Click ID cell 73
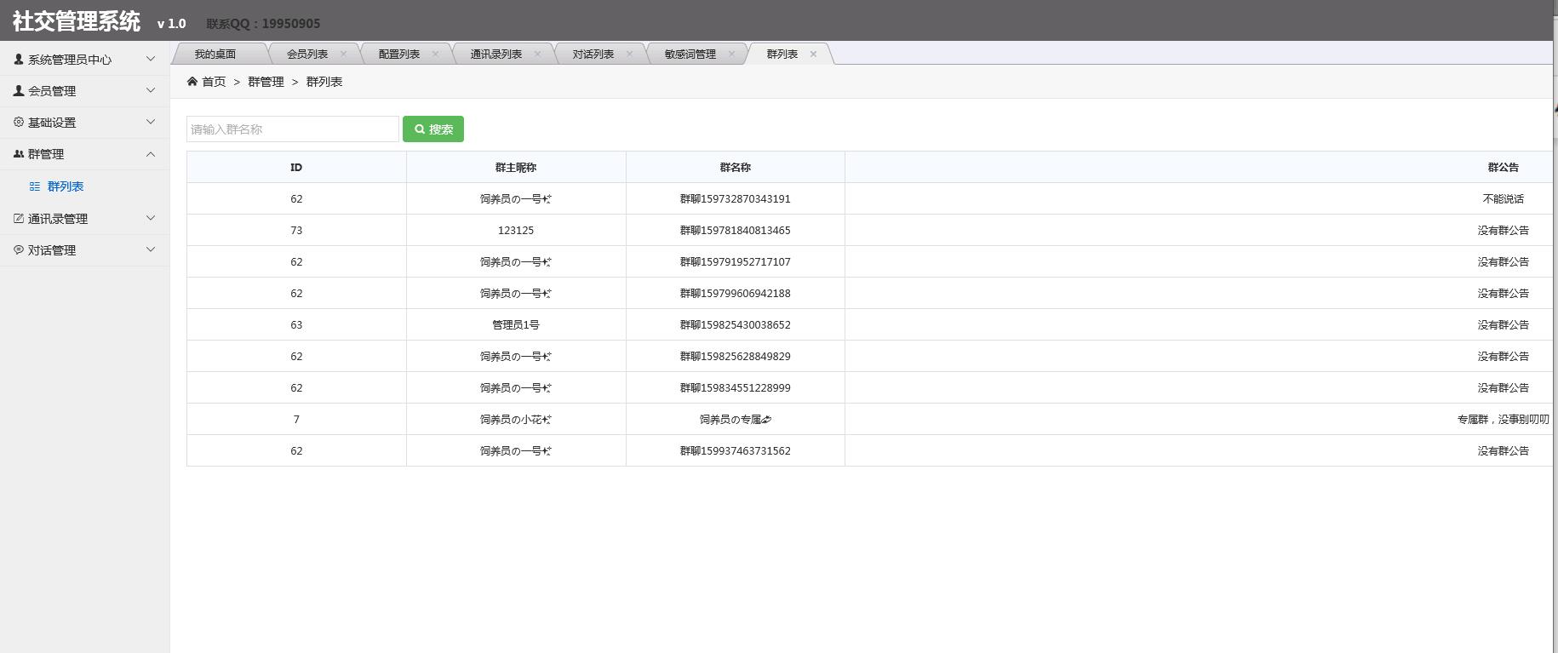 (296, 231)
